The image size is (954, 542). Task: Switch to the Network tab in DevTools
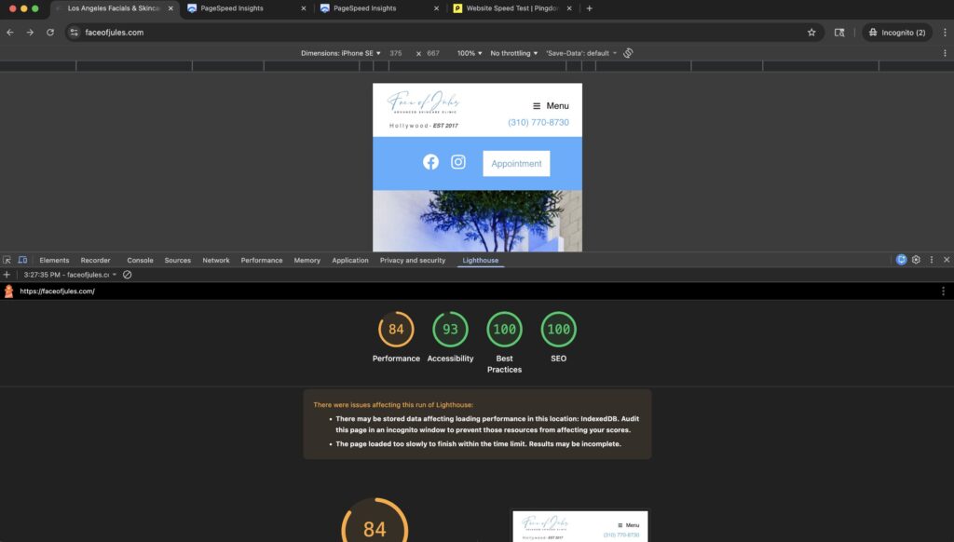pyautogui.click(x=216, y=261)
